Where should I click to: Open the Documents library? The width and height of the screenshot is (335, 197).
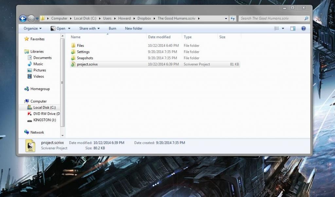click(x=42, y=57)
